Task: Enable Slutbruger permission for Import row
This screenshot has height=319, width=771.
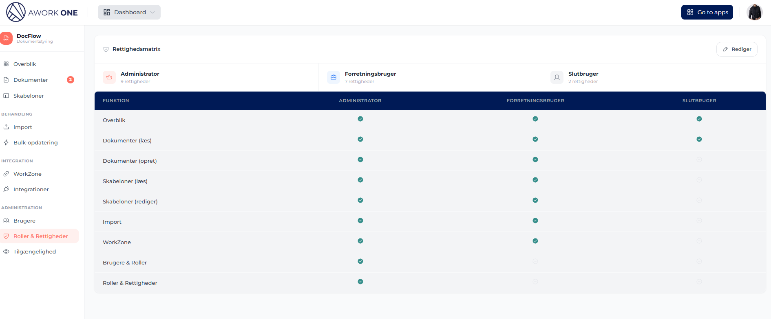Action: (x=699, y=221)
